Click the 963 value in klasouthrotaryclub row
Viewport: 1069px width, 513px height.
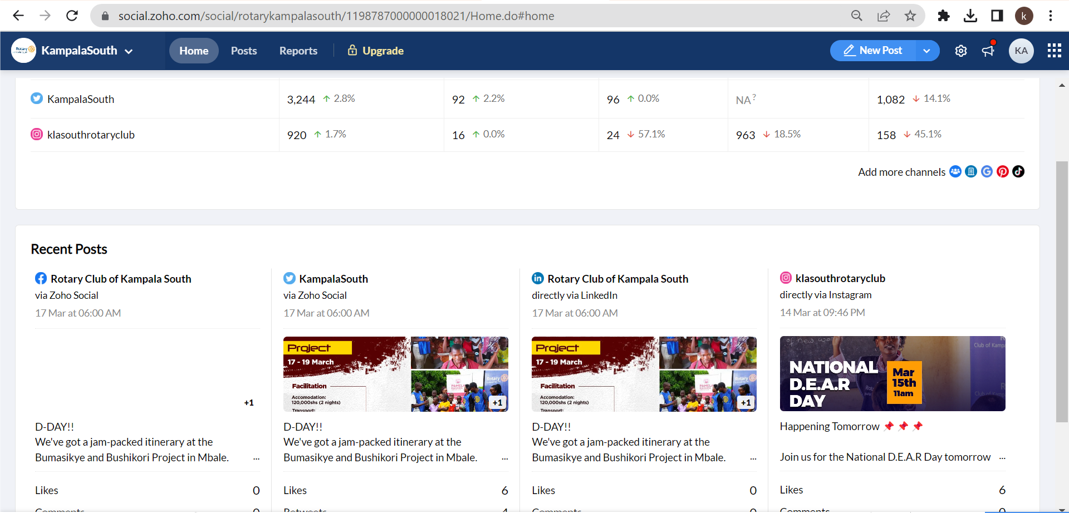746,135
